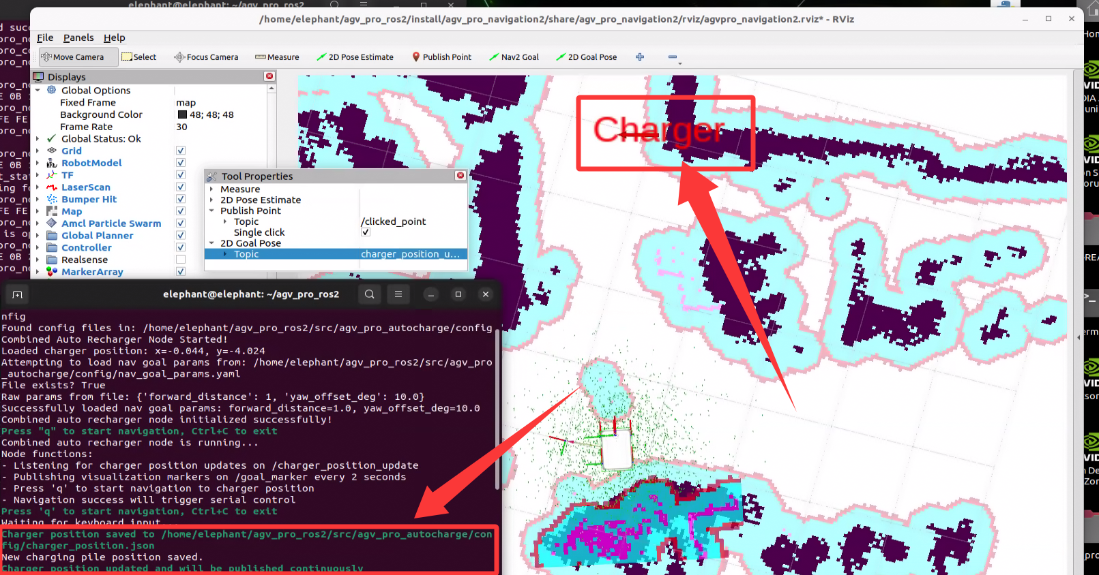Click the Controller folder icon
This screenshot has width=1099, height=575.
click(52, 248)
